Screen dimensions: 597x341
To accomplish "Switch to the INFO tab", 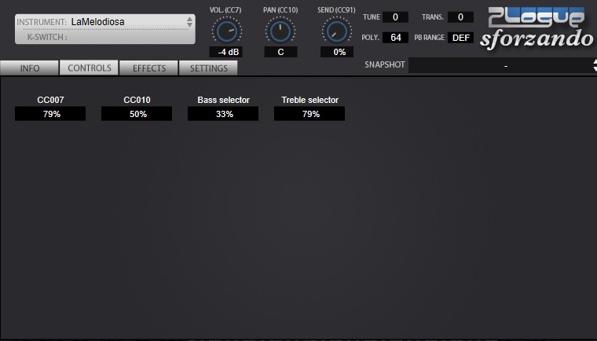I will [30, 68].
